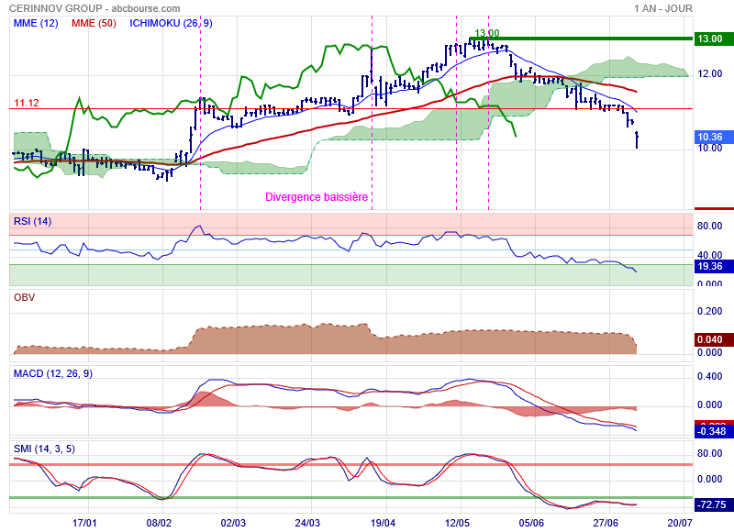Click the "Divergence baissière" annotation

[317, 197]
